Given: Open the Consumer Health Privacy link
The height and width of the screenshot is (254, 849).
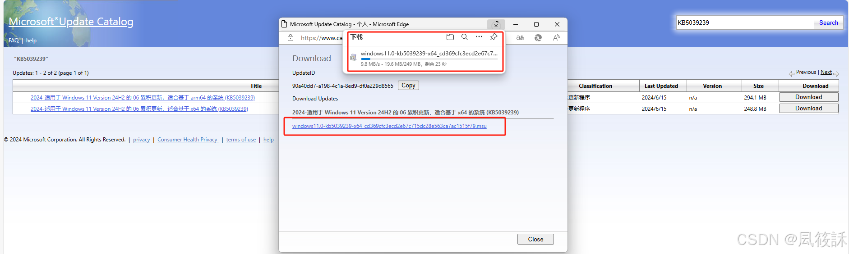Looking at the screenshot, I should (x=188, y=140).
